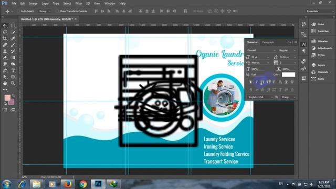Open the Edit Toolbar three-dots button

click(5, 90)
